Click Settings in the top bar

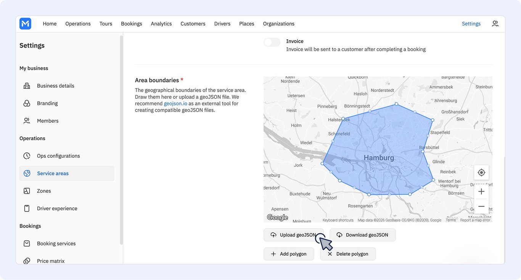(471, 24)
